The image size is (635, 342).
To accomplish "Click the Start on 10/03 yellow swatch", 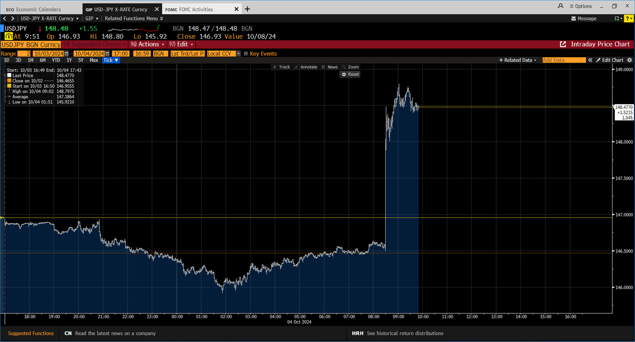I will click(10, 86).
